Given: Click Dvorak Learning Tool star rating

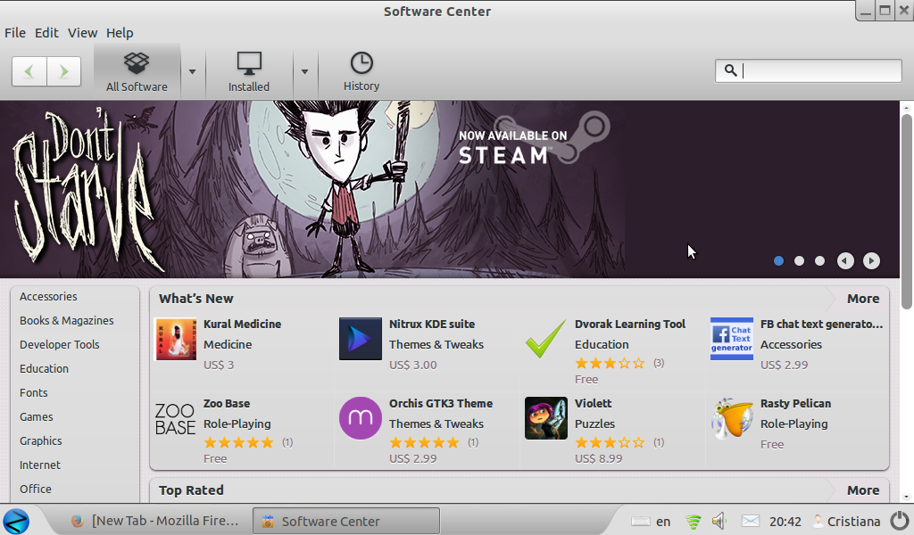Looking at the screenshot, I should (x=610, y=363).
